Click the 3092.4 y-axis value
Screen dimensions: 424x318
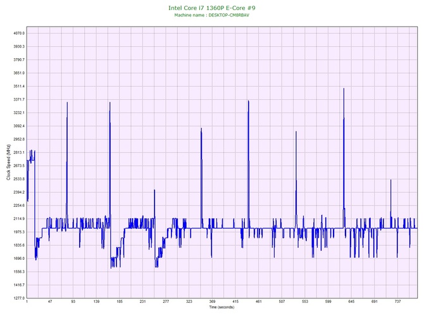click(x=19, y=126)
